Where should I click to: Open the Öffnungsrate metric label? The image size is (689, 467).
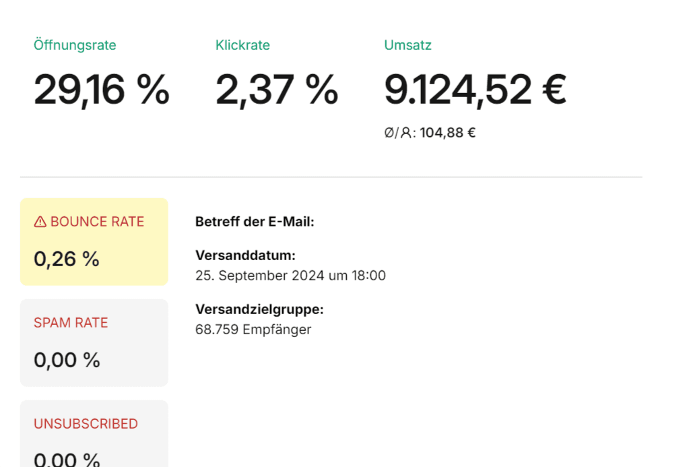point(75,45)
